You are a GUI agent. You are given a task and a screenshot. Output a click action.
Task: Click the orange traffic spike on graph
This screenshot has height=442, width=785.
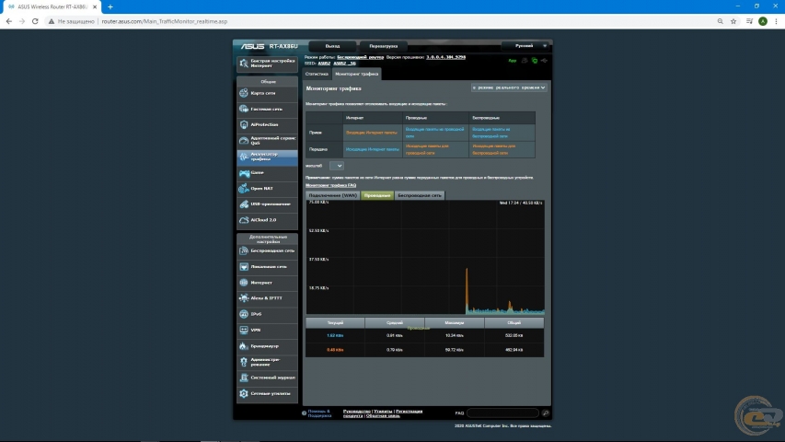coord(467,291)
